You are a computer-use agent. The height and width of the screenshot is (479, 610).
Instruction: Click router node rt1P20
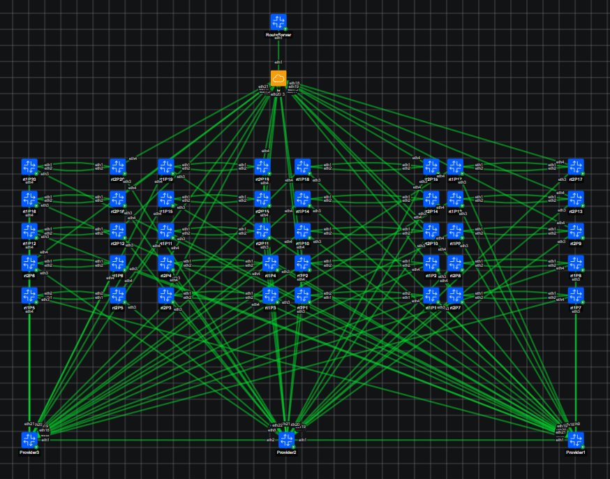(x=29, y=167)
